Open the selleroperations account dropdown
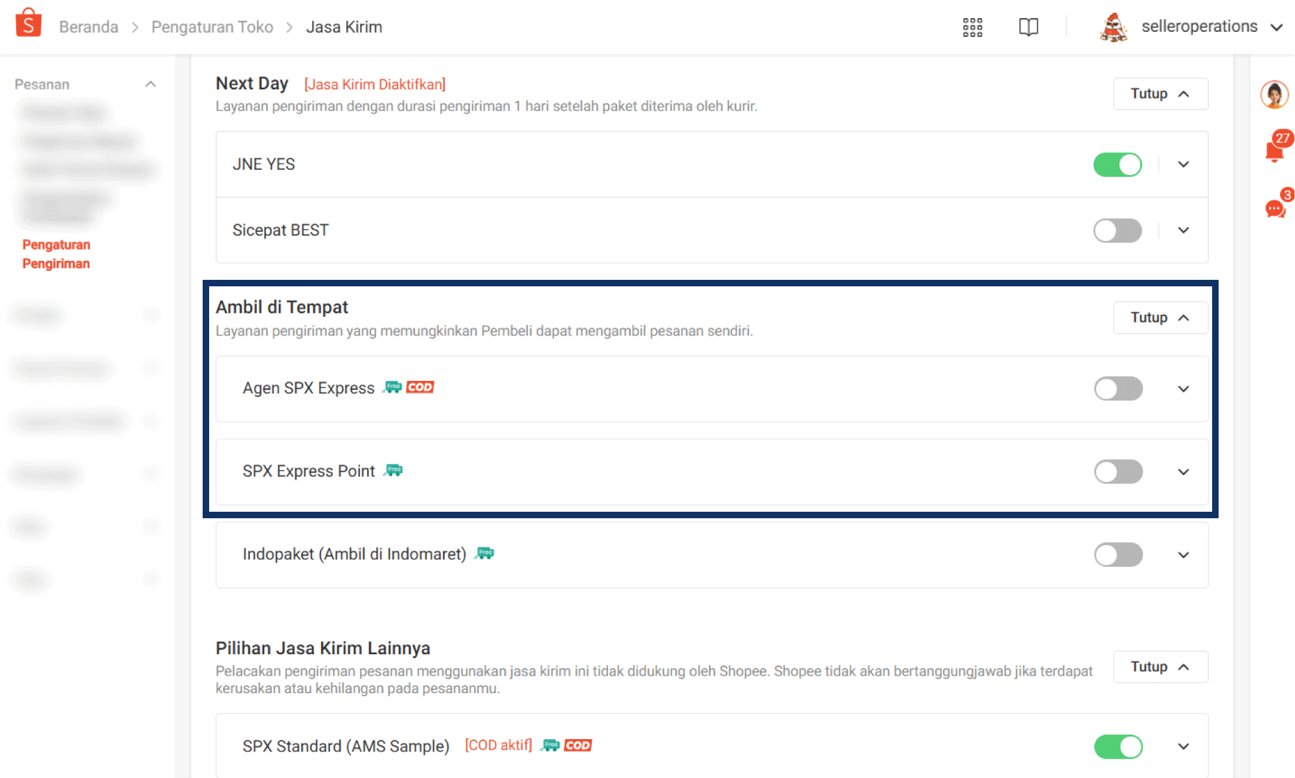1295x778 pixels. pyautogui.click(x=1276, y=27)
